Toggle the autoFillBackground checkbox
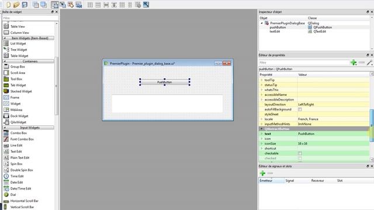 coord(300,109)
